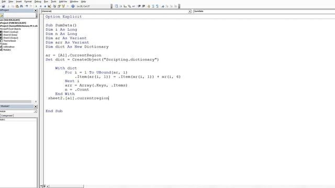Image resolution: width=335 pixels, height=188 pixels.
Task: Select the Microsoft Excel Objects folder
Action: (x=10, y=29)
